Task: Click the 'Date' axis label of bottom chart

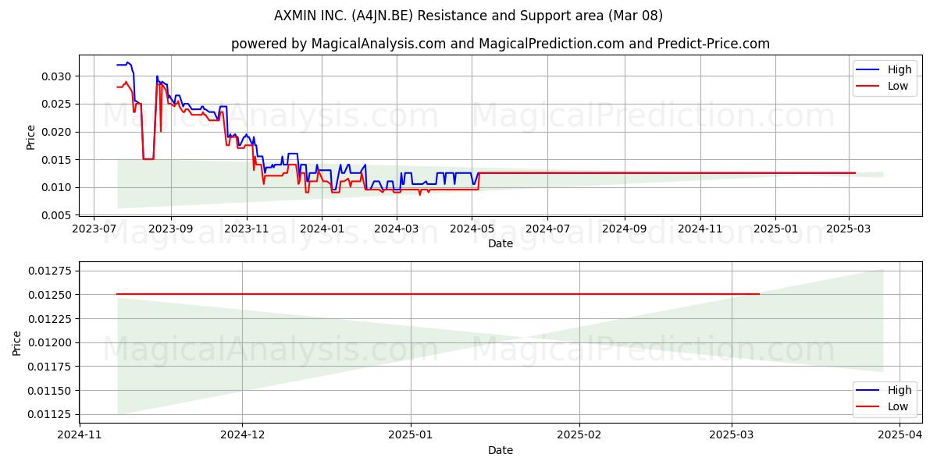Action: click(x=501, y=450)
